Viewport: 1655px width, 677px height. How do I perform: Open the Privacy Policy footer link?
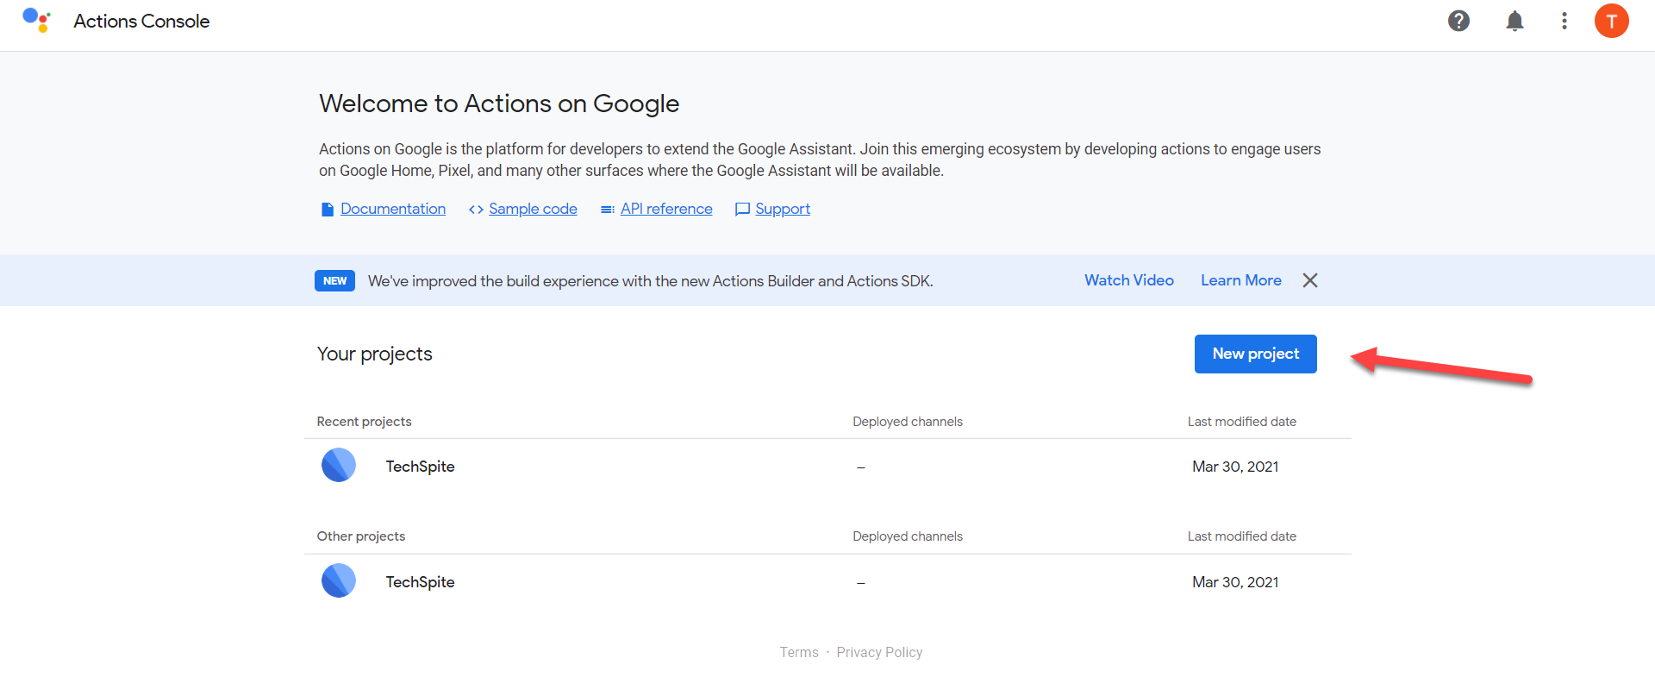pos(879,652)
